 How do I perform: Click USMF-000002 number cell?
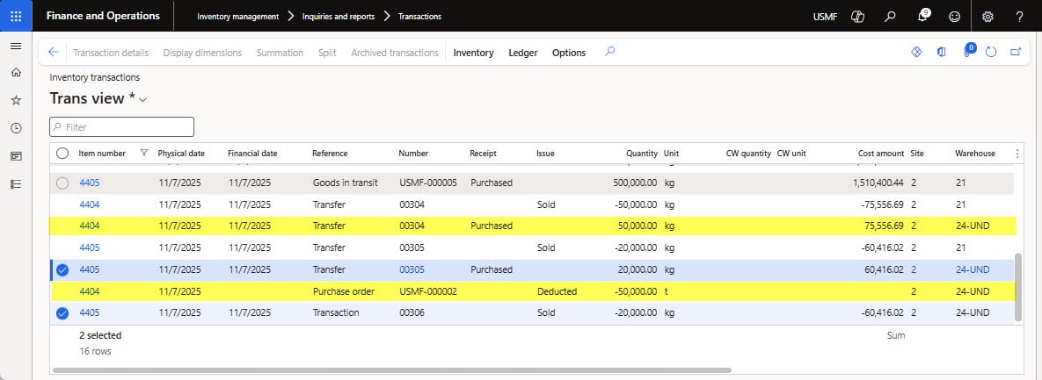(x=428, y=291)
